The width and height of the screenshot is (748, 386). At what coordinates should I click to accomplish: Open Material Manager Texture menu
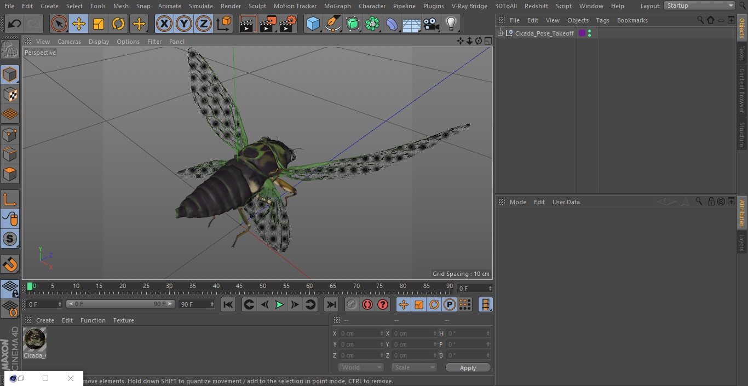(x=123, y=320)
